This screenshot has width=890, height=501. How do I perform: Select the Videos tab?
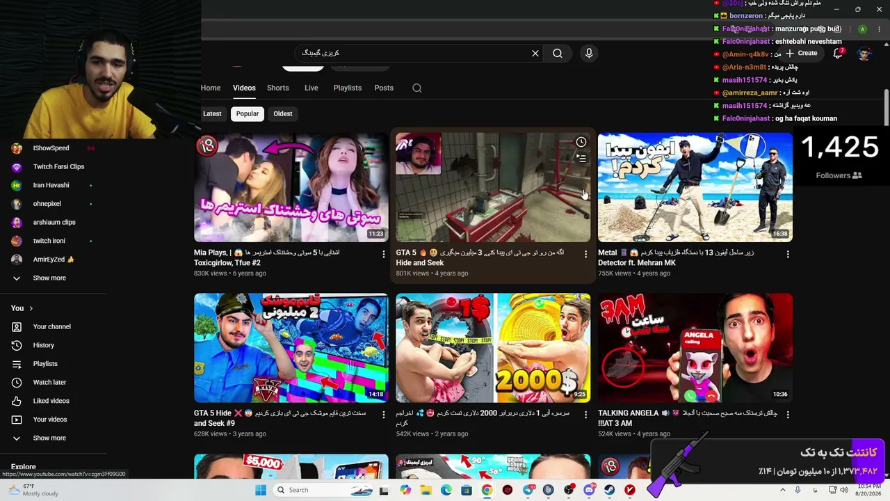tap(244, 88)
